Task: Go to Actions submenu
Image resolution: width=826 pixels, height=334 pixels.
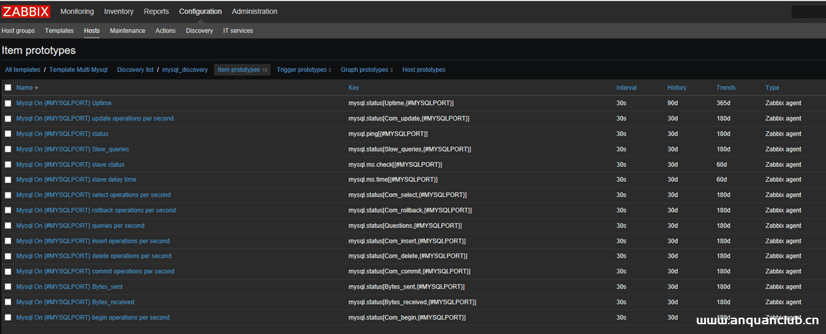Action: tap(166, 31)
